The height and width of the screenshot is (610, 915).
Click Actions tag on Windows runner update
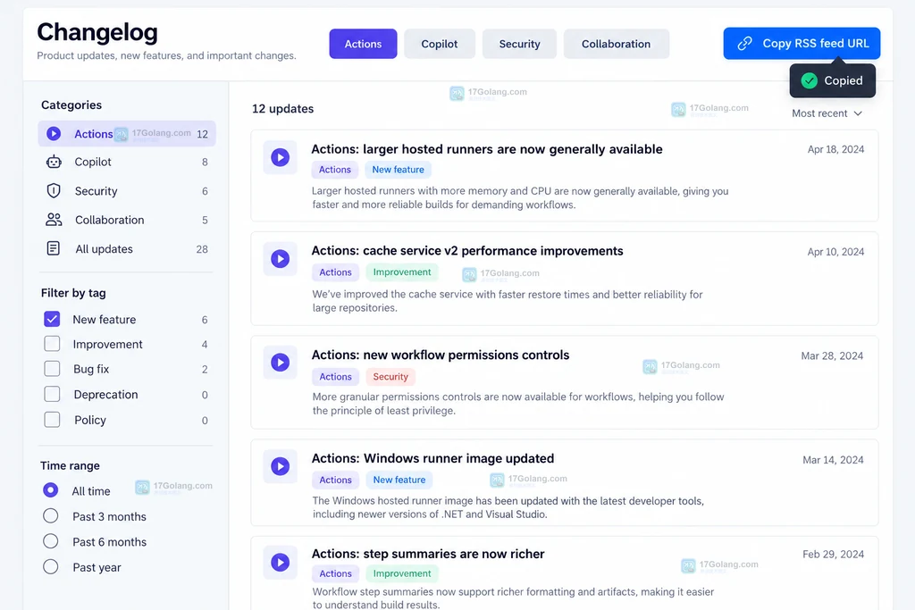tap(336, 480)
